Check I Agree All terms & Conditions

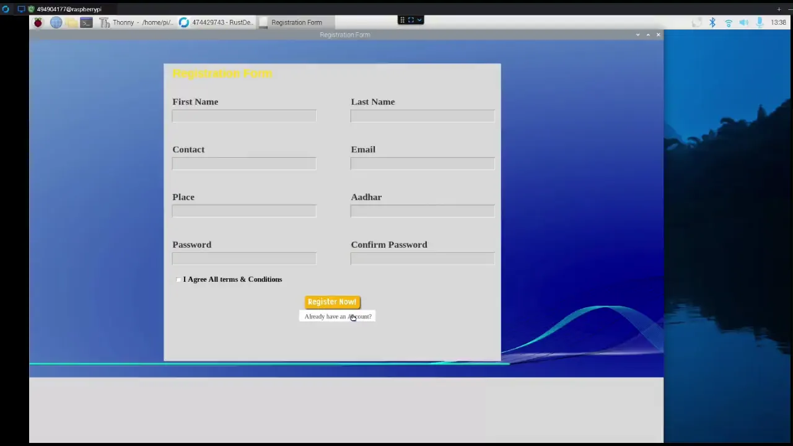pos(179,279)
